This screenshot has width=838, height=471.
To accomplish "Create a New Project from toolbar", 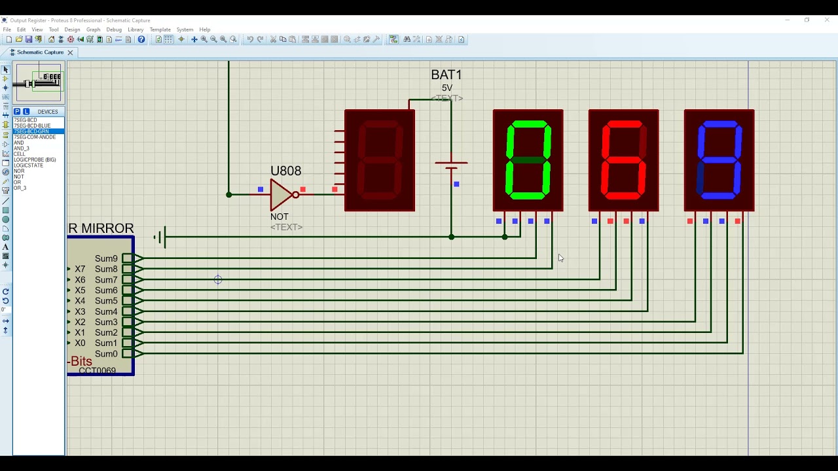I will pos(9,39).
